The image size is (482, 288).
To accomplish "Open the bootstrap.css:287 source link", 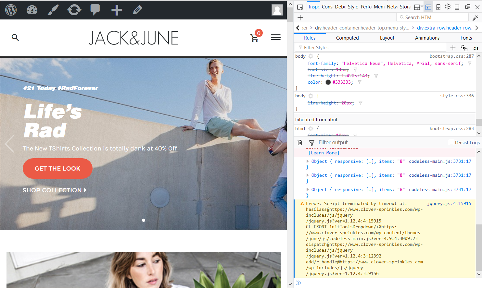I will pos(452,56).
